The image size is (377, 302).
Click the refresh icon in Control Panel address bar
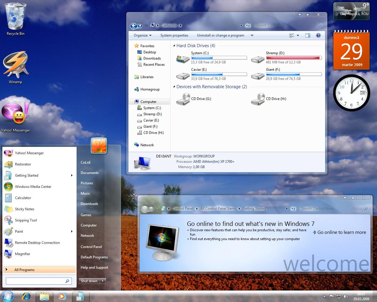[293, 209]
